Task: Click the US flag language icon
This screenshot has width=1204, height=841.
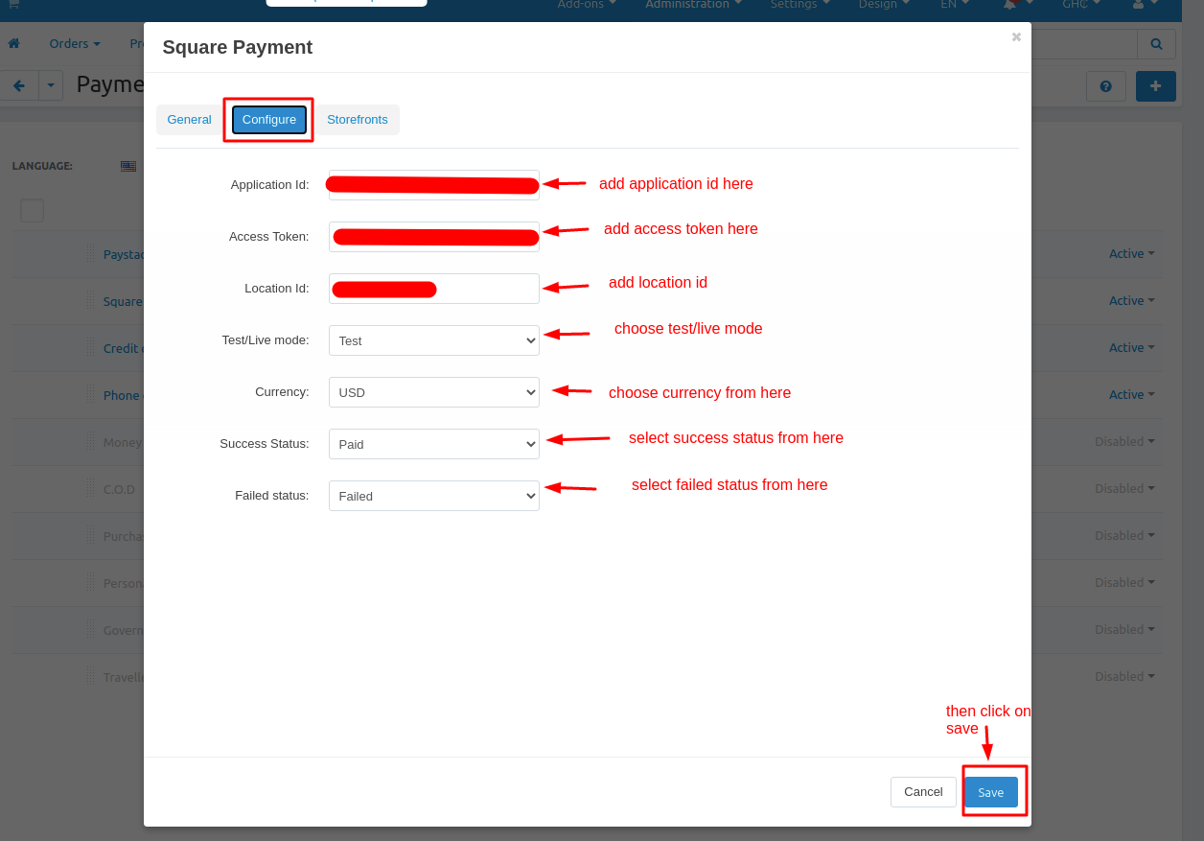Action: [128, 166]
